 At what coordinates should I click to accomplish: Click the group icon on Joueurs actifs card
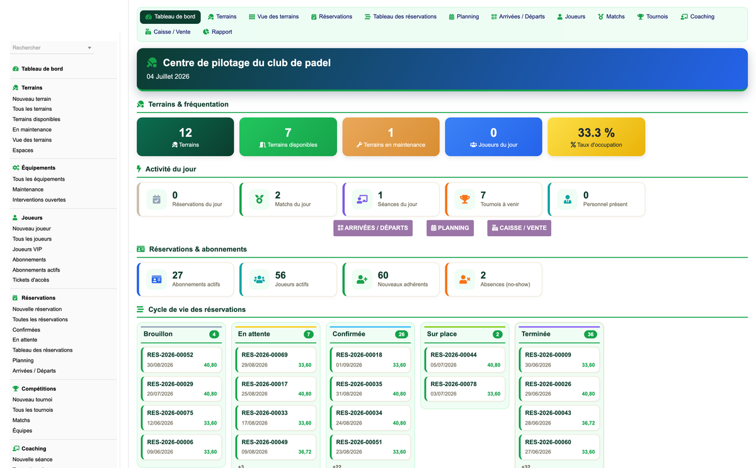(260, 280)
